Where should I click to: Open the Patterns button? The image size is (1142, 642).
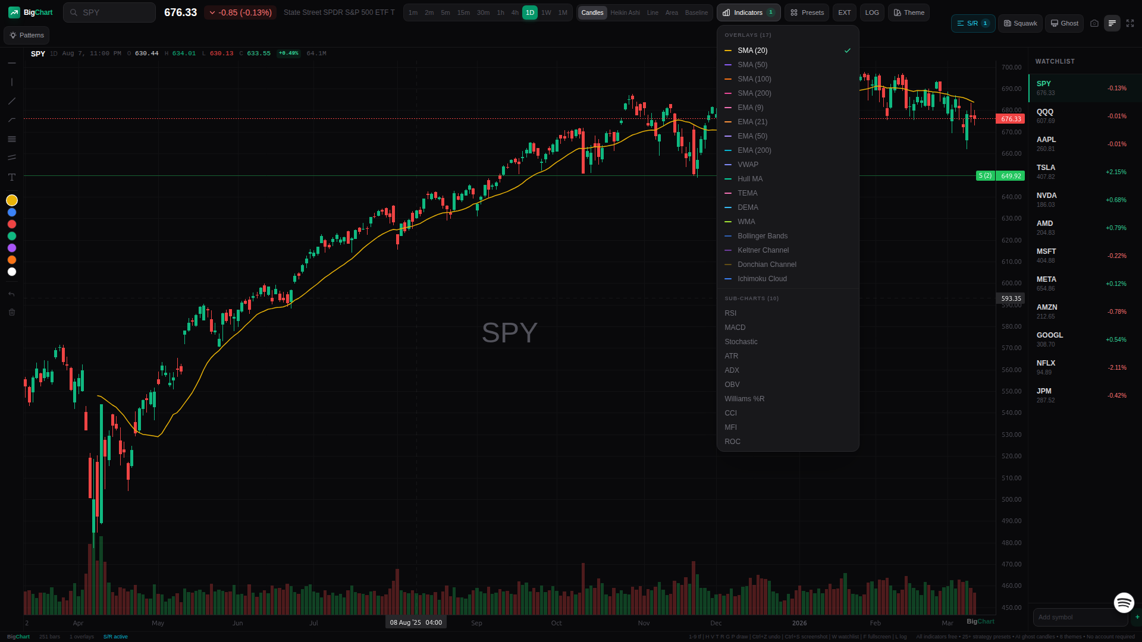click(27, 35)
